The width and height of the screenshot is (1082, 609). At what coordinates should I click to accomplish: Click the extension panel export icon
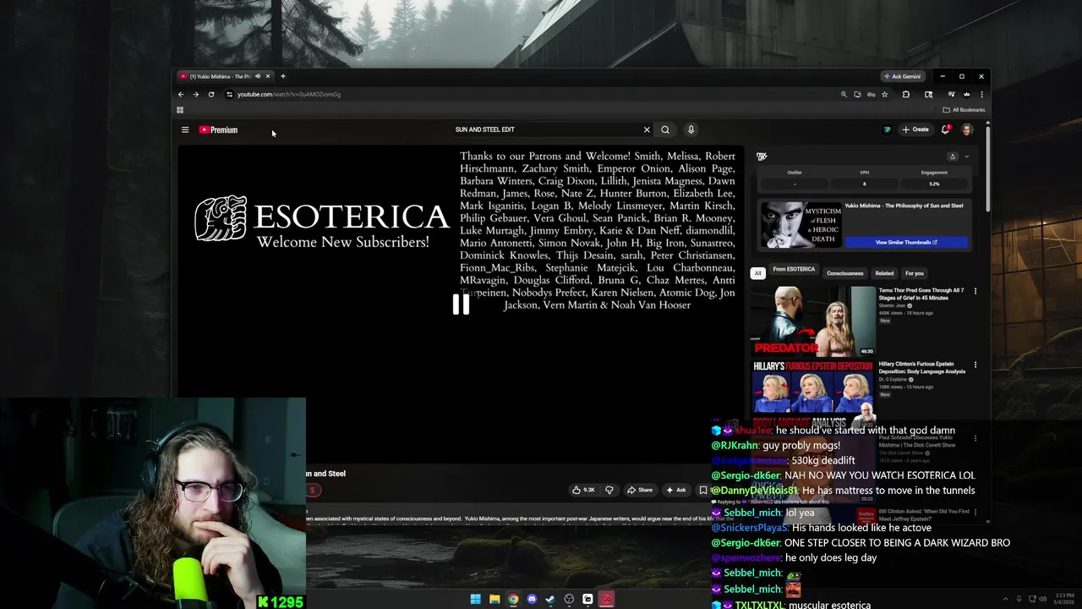(953, 156)
